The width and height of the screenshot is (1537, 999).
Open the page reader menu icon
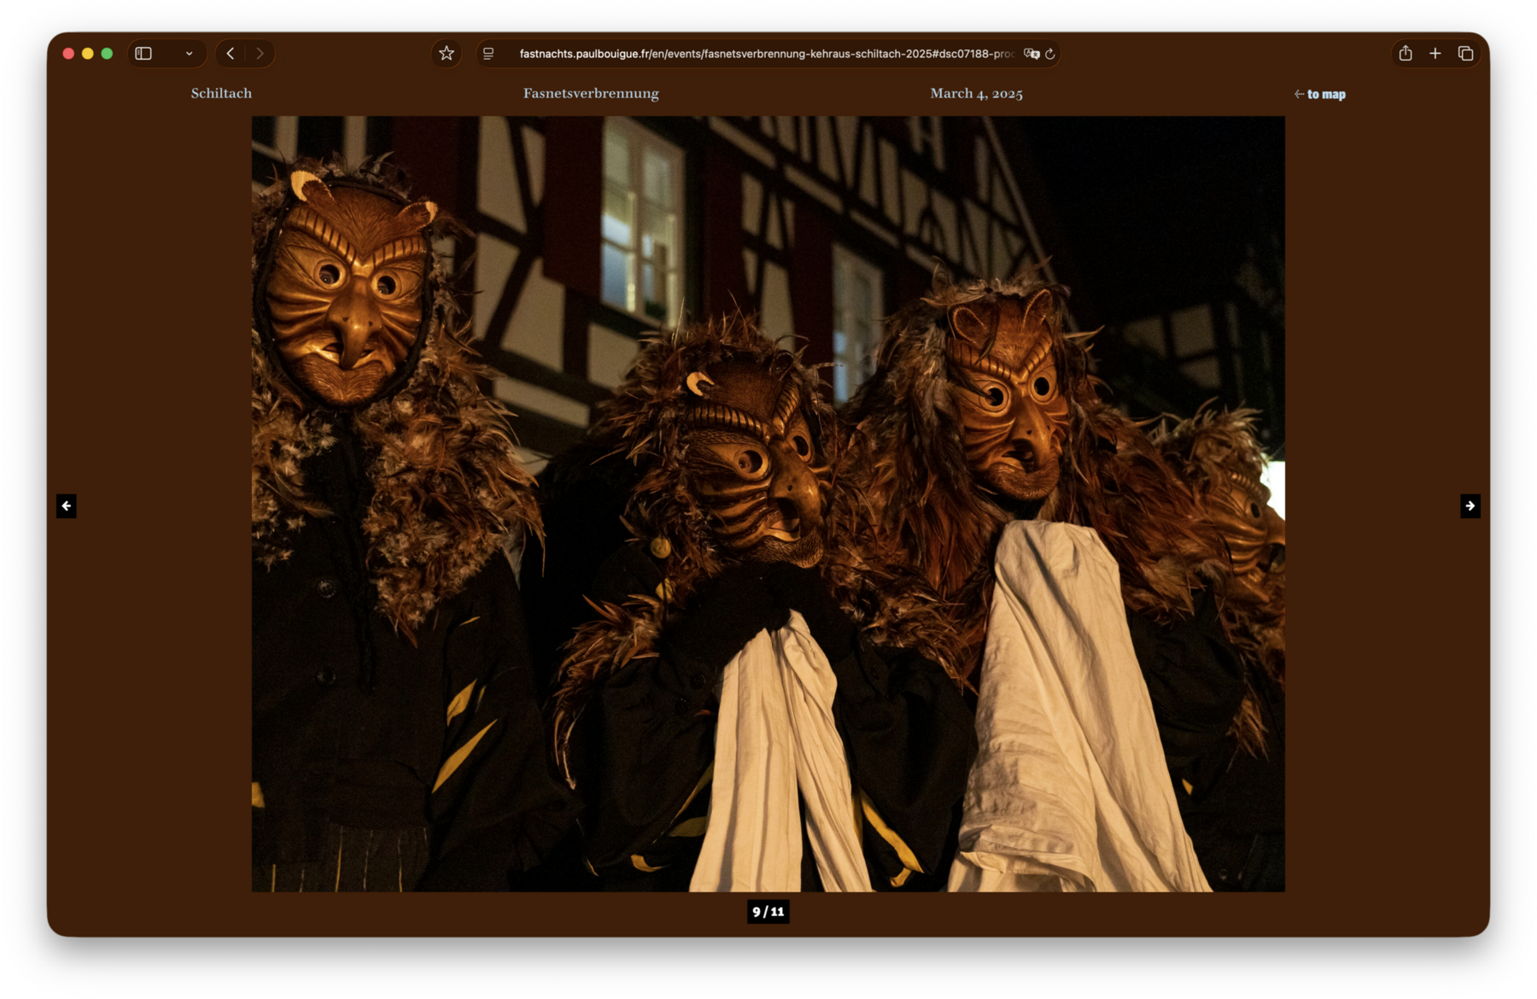[488, 54]
